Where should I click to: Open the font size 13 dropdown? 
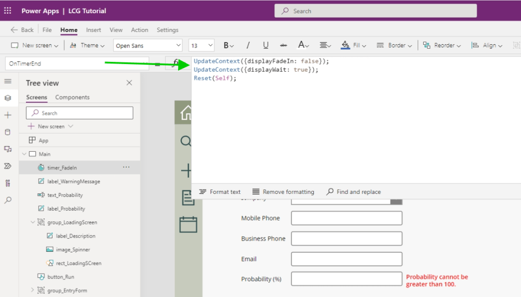tap(201, 45)
